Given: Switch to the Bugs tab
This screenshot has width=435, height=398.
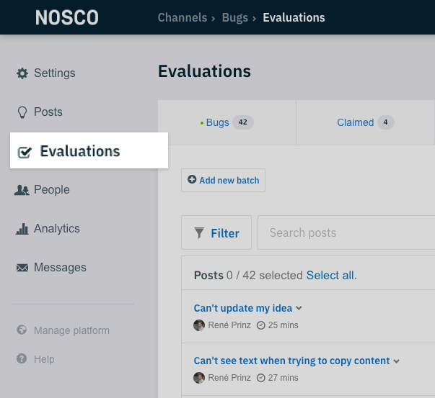Looking at the screenshot, I should [227, 122].
